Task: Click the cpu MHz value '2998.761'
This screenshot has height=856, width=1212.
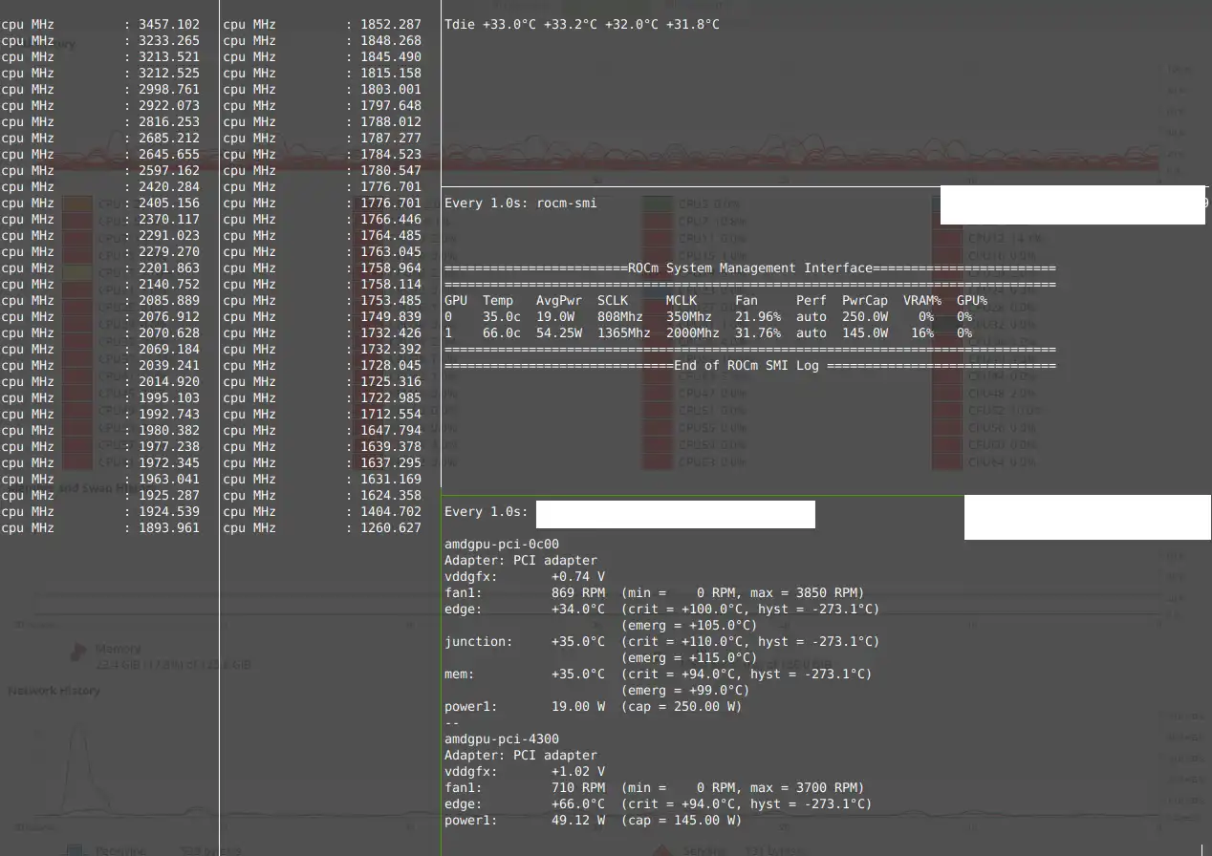Action: coord(169,89)
